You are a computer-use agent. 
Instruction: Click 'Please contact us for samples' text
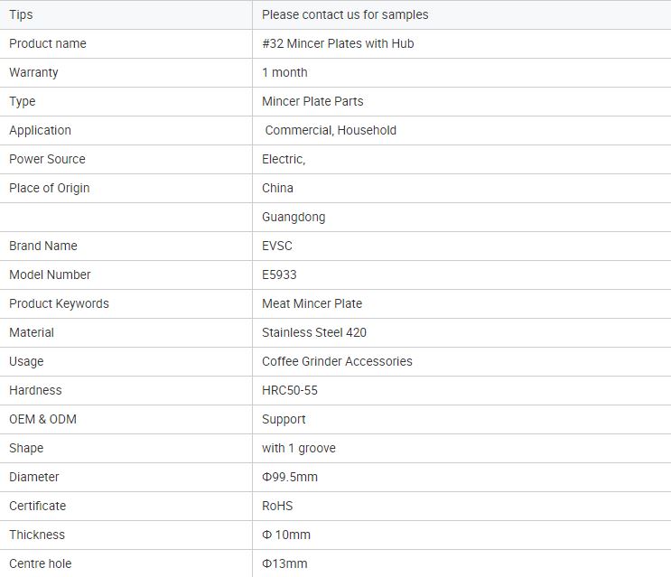345,15
